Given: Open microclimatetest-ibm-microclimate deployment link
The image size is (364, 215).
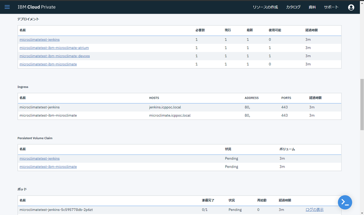Looking at the screenshot, I should click(x=48, y=64).
